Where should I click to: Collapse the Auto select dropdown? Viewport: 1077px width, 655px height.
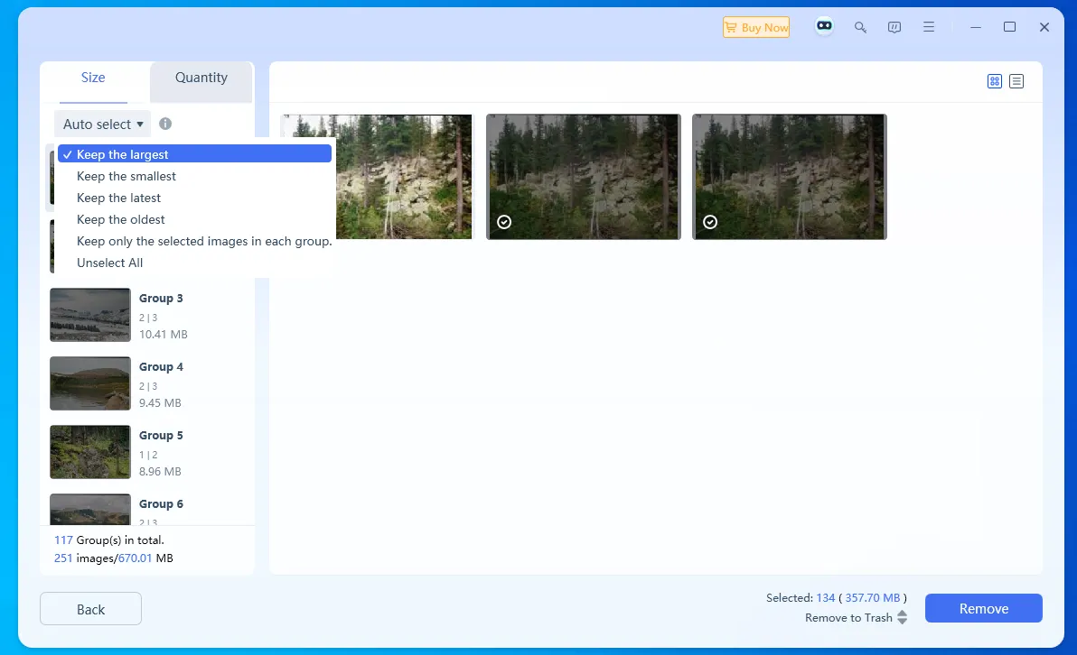coord(102,125)
